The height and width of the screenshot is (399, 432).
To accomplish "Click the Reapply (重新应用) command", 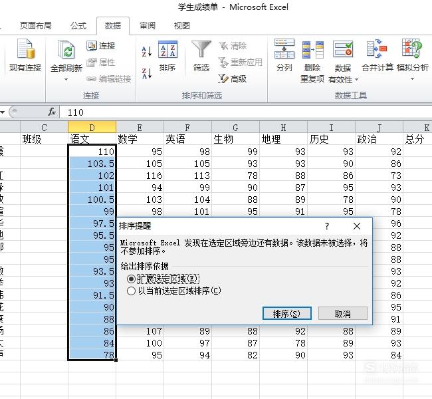I will coord(240,63).
